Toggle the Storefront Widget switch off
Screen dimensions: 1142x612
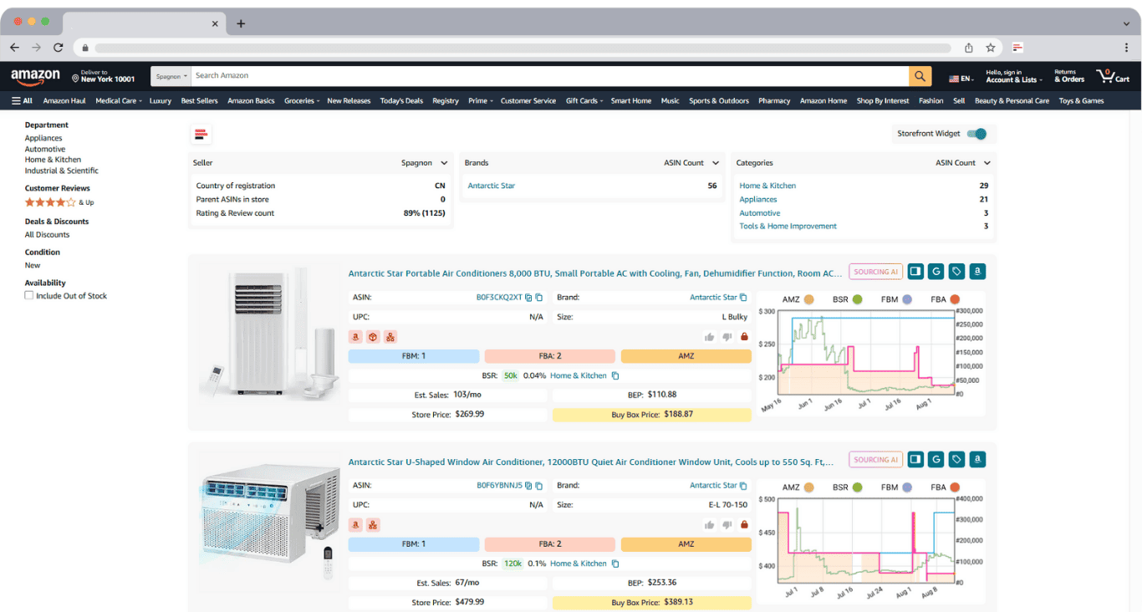pos(975,133)
